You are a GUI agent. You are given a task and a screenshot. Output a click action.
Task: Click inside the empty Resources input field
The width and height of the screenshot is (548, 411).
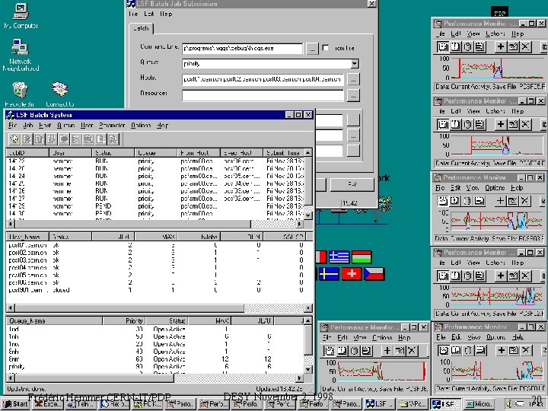(x=263, y=95)
